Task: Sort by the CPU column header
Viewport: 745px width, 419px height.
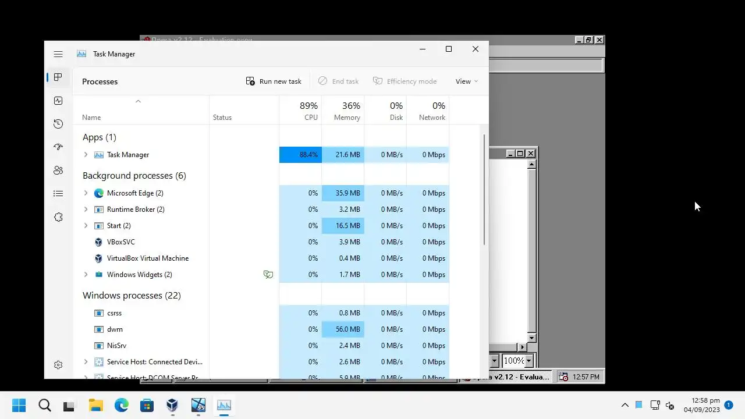Action: (300, 111)
